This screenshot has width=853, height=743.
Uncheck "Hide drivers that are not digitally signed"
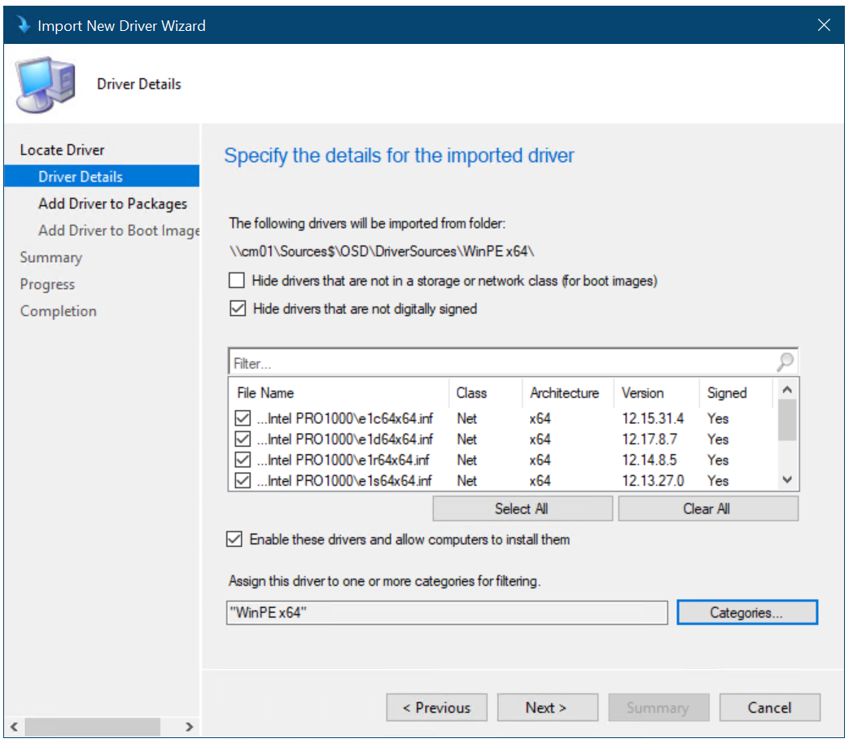tap(237, 308)
